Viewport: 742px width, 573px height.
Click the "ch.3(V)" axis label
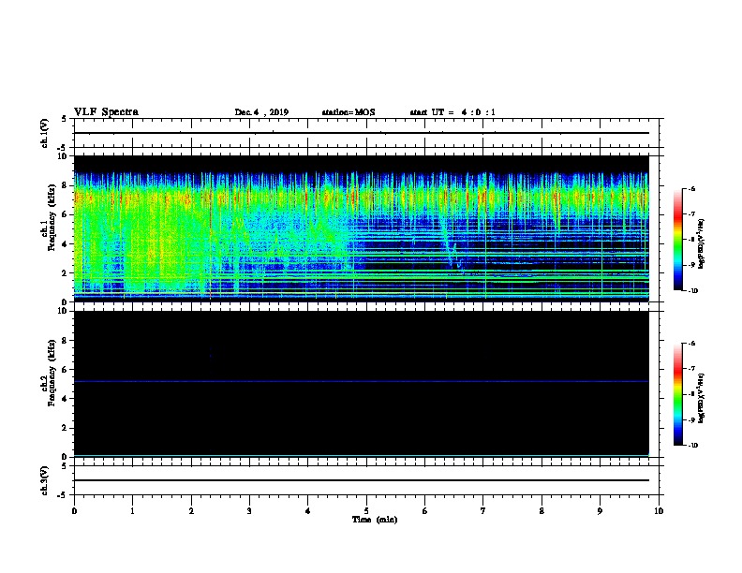click(44, 480)
